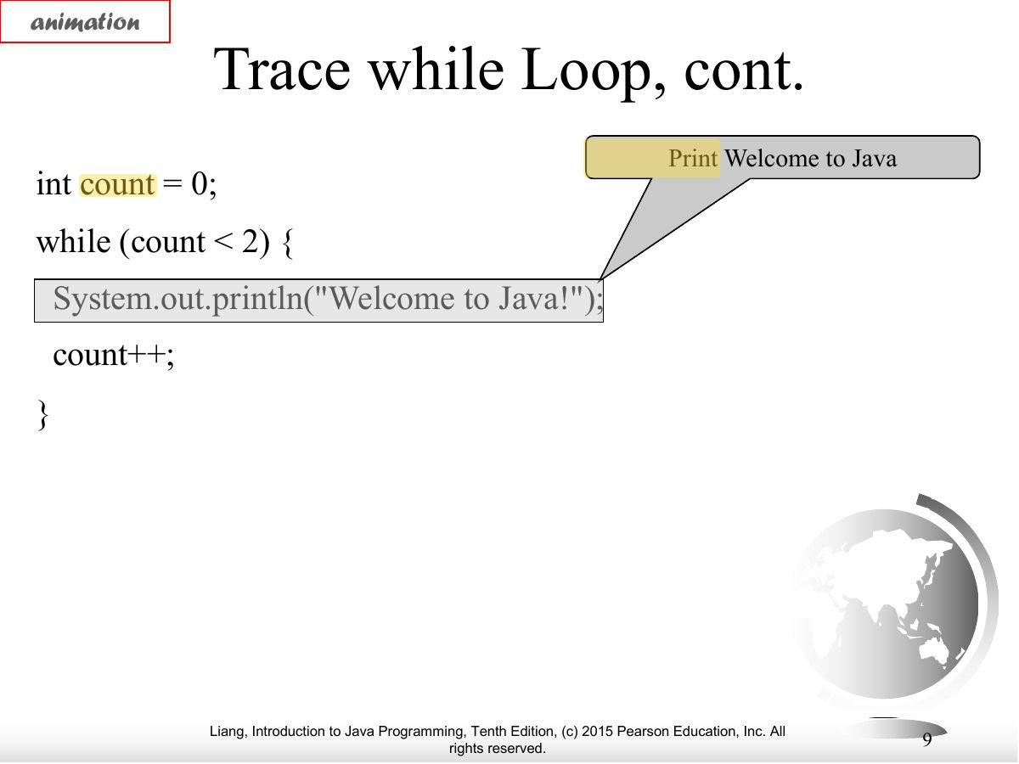Click the 'Print Welcome to Java' callout
The height and width of the screenshot is (764, 1019).
[x=782, y=158]
